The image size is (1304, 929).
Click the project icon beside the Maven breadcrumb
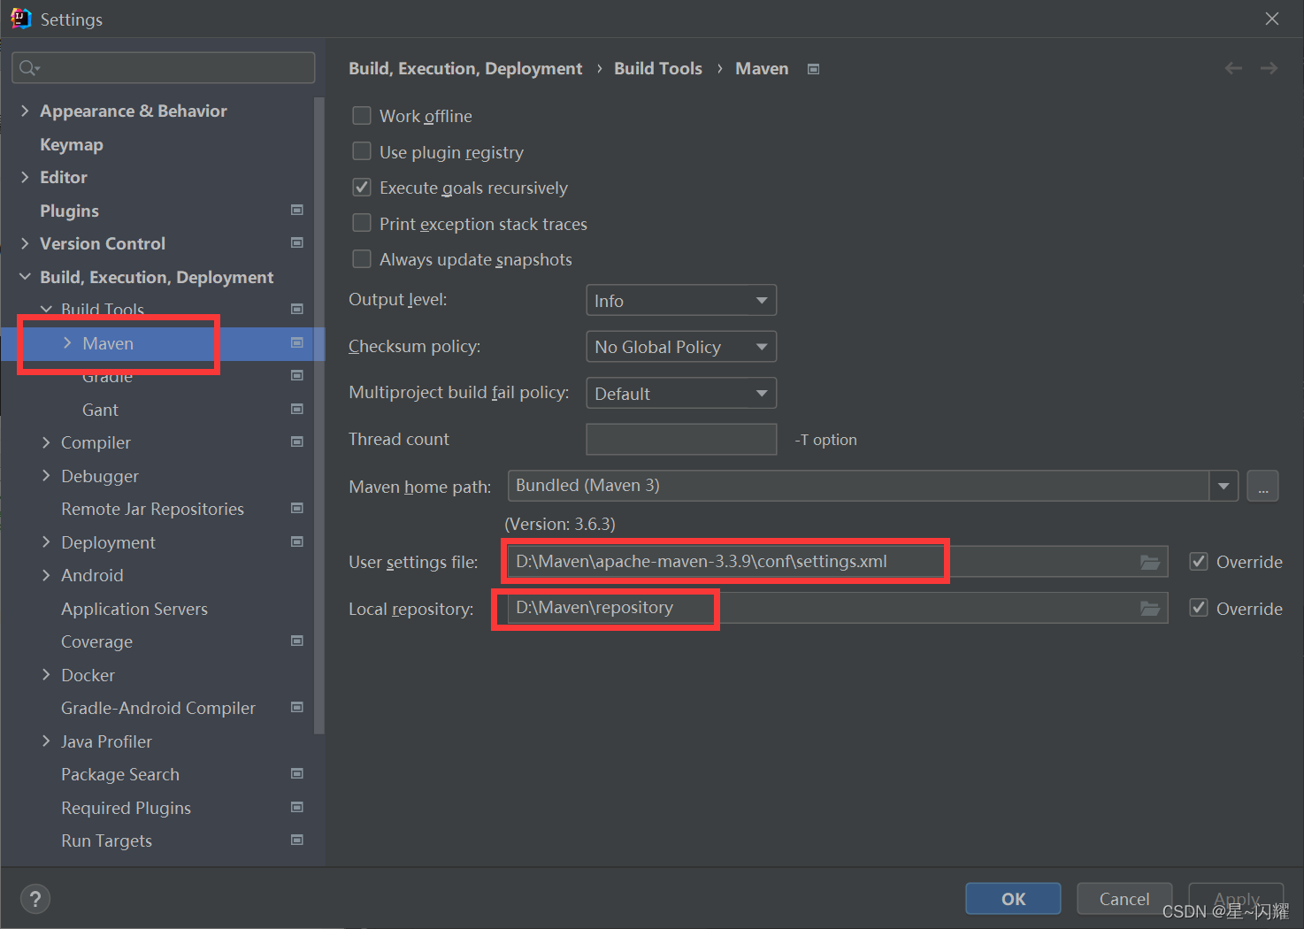click(x=814, y=69)
